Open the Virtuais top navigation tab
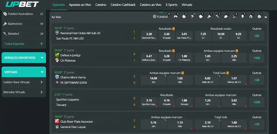 pyautogui.click(x=187, y=5)
